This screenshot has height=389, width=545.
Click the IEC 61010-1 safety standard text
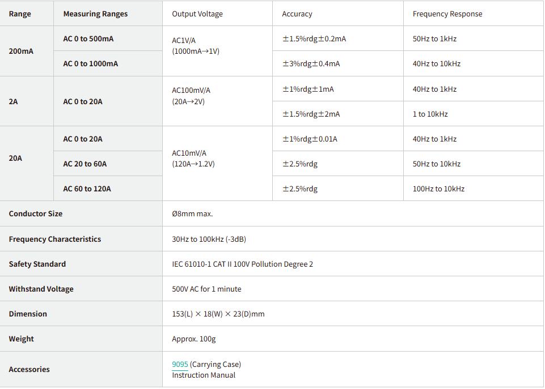tap(242, 264)
